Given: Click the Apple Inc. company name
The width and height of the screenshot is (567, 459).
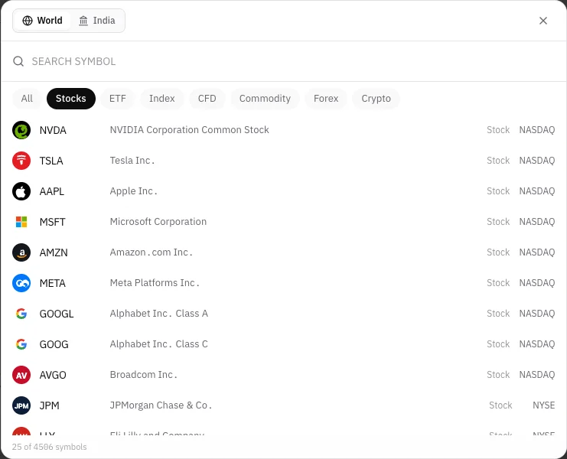Looking at the screenshot, I should [x=133, y=191].
